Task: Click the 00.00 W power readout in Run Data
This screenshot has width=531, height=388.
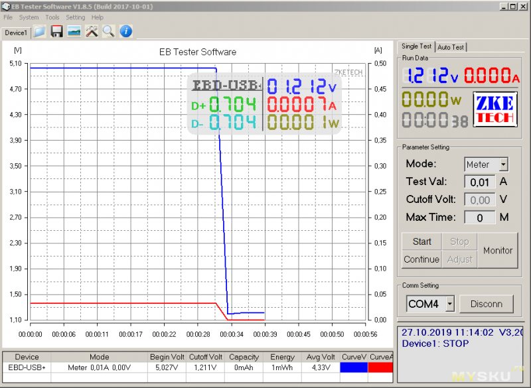Action: point(431,99)
